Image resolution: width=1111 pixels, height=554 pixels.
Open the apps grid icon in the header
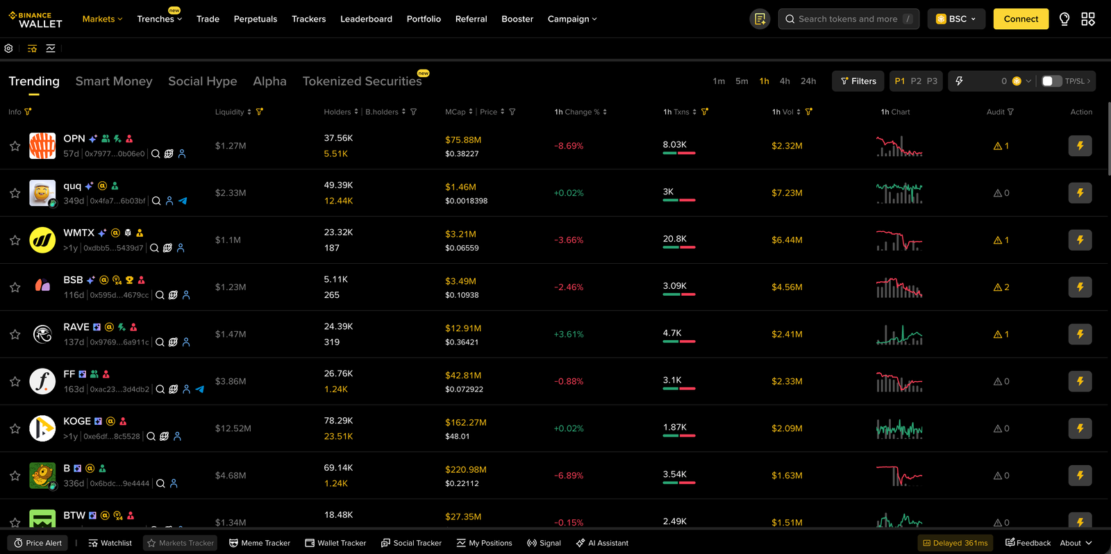pos(1088,19)
